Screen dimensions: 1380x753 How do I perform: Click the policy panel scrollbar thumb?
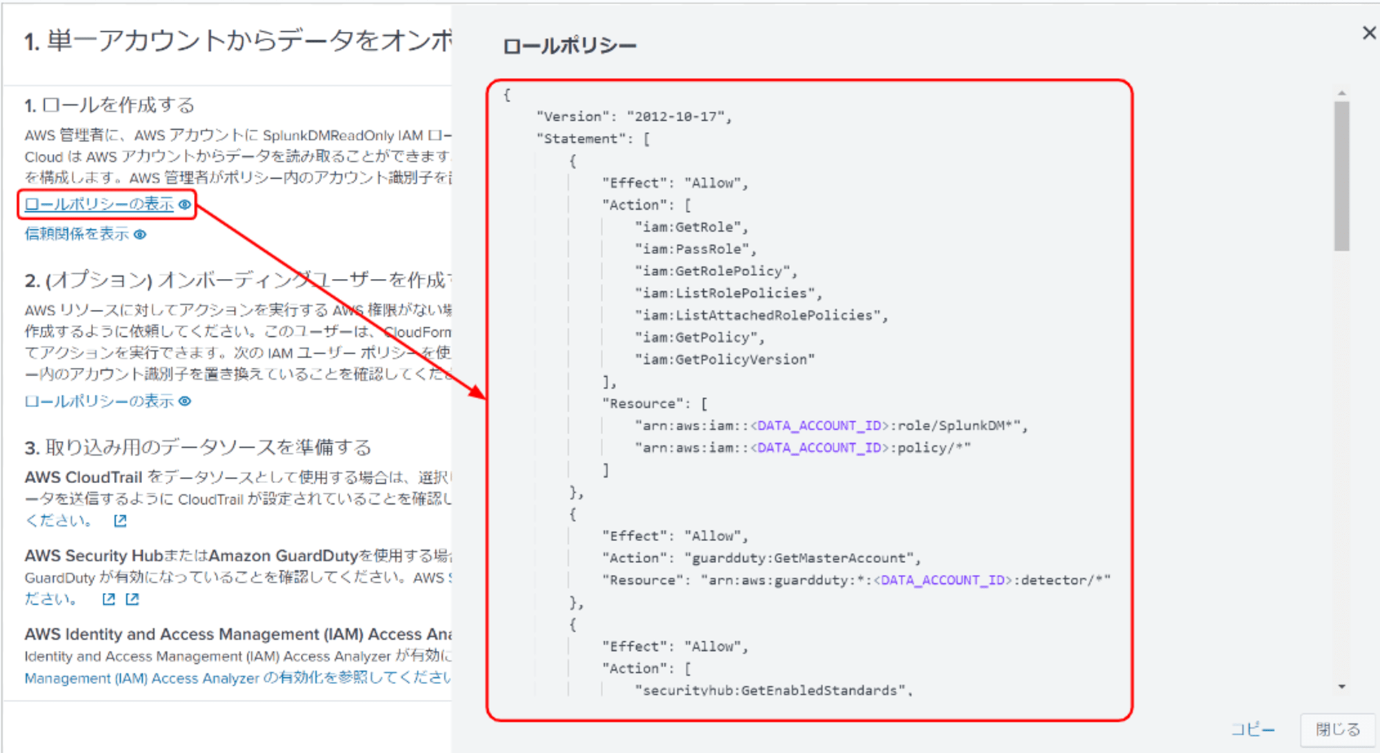(x=1342, y=176)
